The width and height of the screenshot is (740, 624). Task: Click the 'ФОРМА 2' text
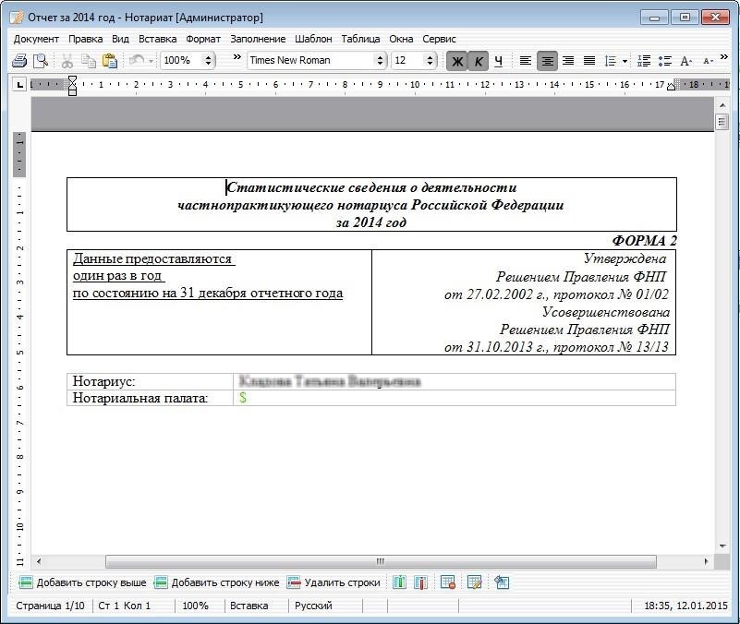(x=644, y=241)
